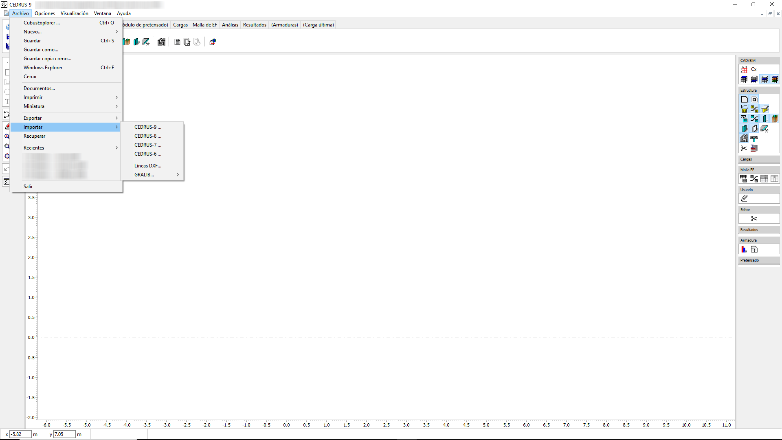This screenshot has width=782, height=440.
Task: Click the document page icon in top toolbar
Action: click(x=177, y=42)
